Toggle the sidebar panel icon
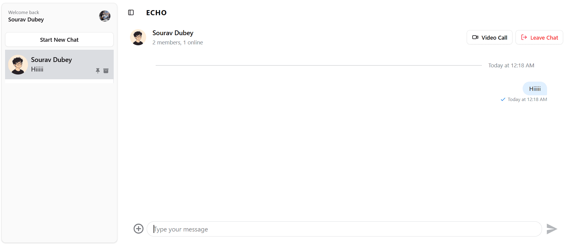The image size is (567, 244). tap(131, 13)
